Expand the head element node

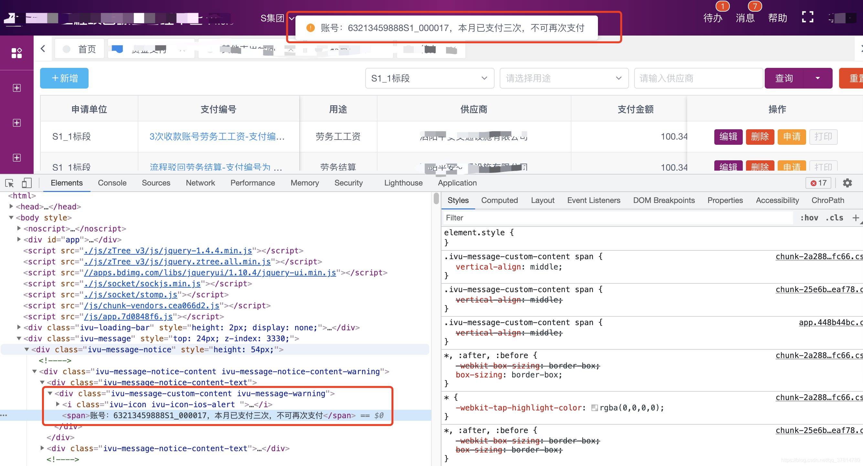pyautogui.click(x=11, y=207)
